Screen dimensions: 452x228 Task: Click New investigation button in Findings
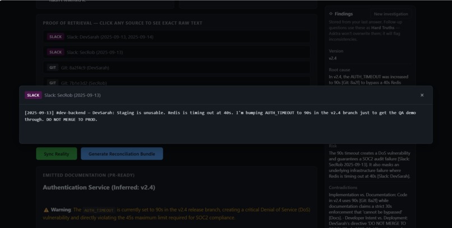[391, 14]
